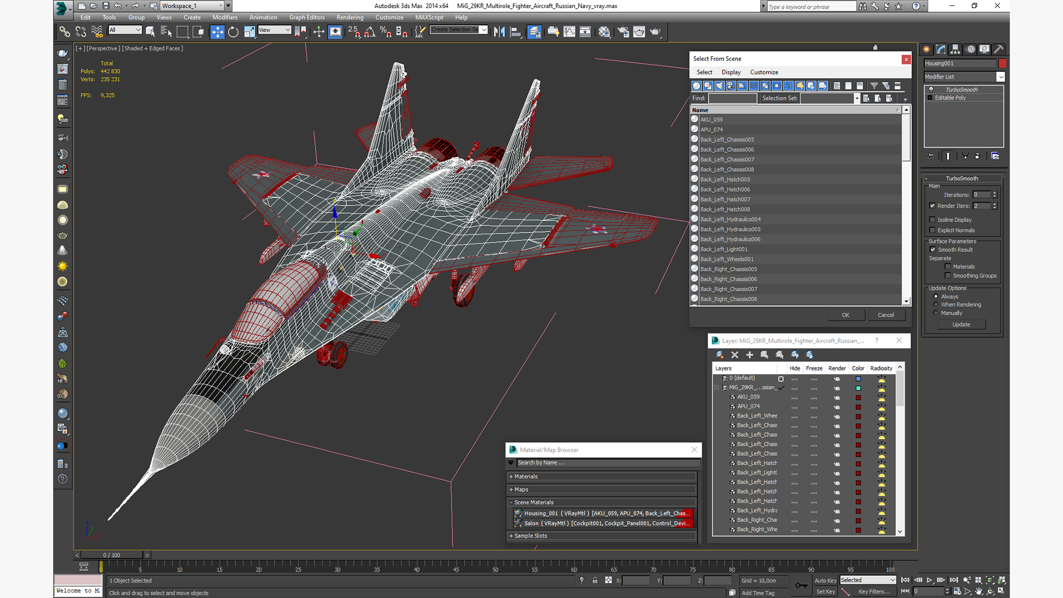This screenshot has height=598, width=1063.
Task: Toggle Display Cameras filter in Select From Scene
Action: [x=731, y=86]
